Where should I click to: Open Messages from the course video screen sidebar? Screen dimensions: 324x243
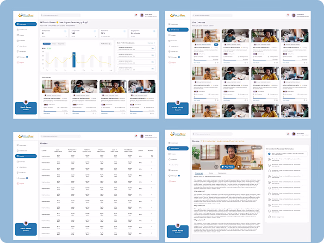(x=174, y=176)
